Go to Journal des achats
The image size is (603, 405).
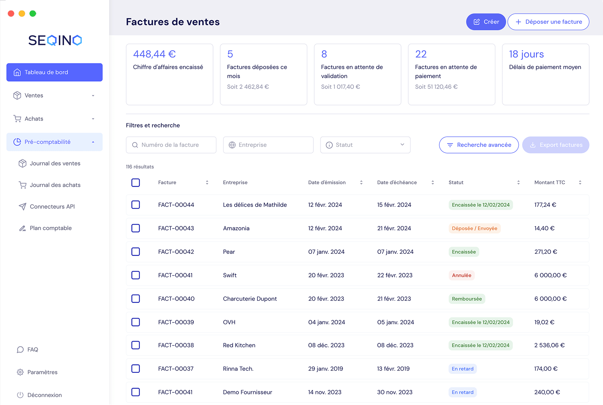coord(55,185)
